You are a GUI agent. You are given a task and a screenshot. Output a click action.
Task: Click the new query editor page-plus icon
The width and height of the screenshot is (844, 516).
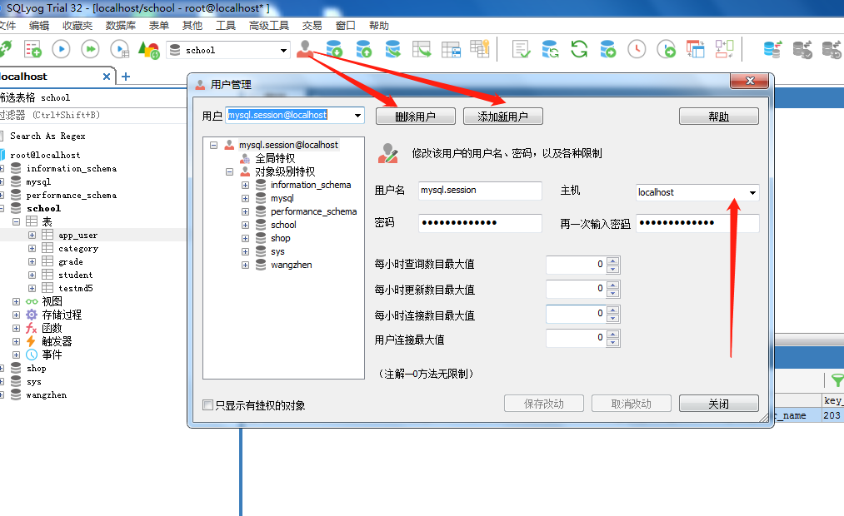point(32,49)
